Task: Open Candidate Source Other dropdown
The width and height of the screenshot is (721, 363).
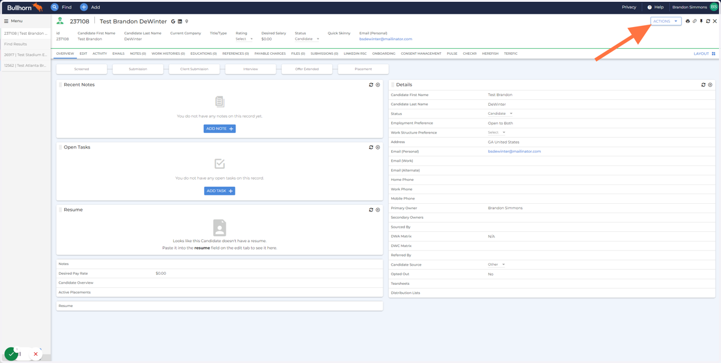Action: [496, 264]
